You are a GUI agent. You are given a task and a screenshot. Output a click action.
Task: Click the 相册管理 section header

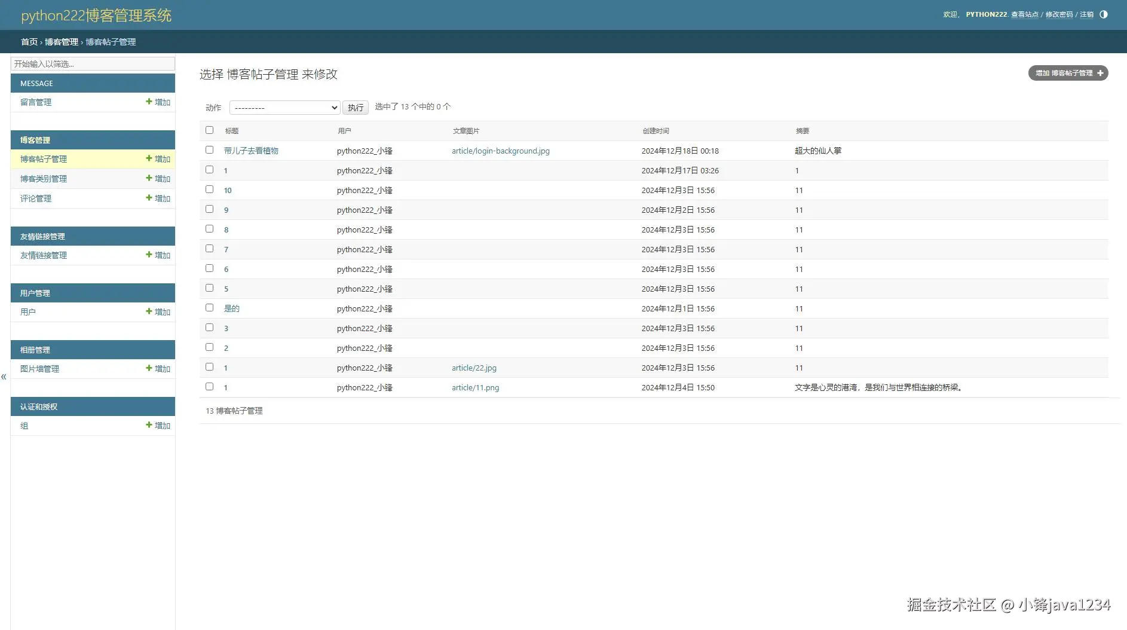93,350
